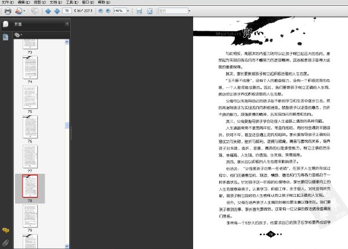Open the Find options dropdown arrow
Viewport: 348px width, 249px height.
pos(189,10)
